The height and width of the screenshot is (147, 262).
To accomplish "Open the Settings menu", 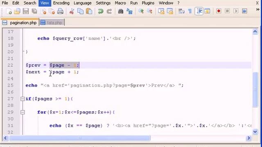I will pos(103,3).
